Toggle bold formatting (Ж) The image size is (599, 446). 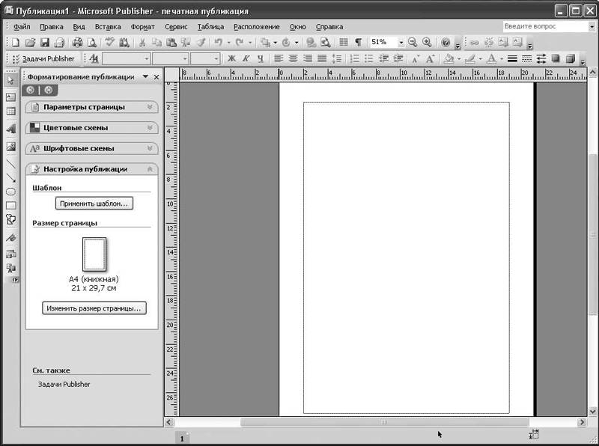(x=231, y=58)
